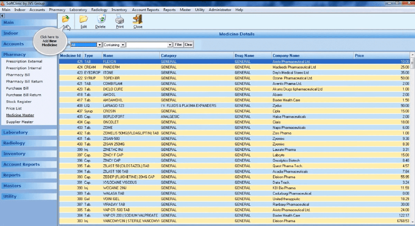Open the Main menu
This screenshot has width=415, height=226.
(x=6, y=10)
